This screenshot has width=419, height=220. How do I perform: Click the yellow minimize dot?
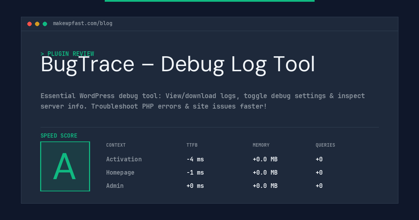click(37, 24)
